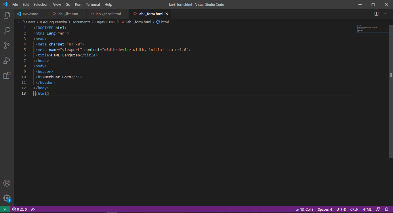
Task: Open the Accounts menu in the activity bar
Action: coord(7,183)
